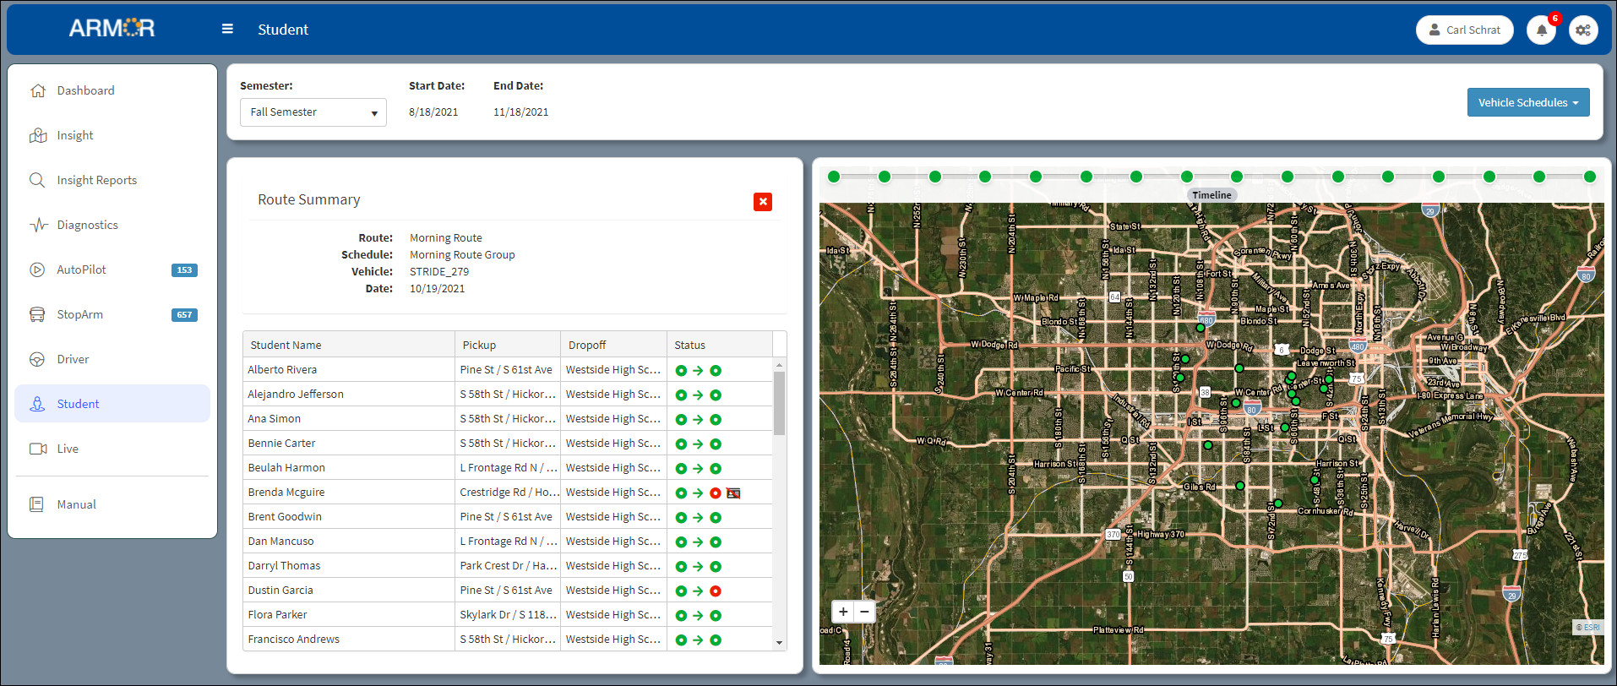Image resolution: width=1617 pixels, height=686 pixels.
Task: Toggle the hamburger menu icon
Action: 227,29
